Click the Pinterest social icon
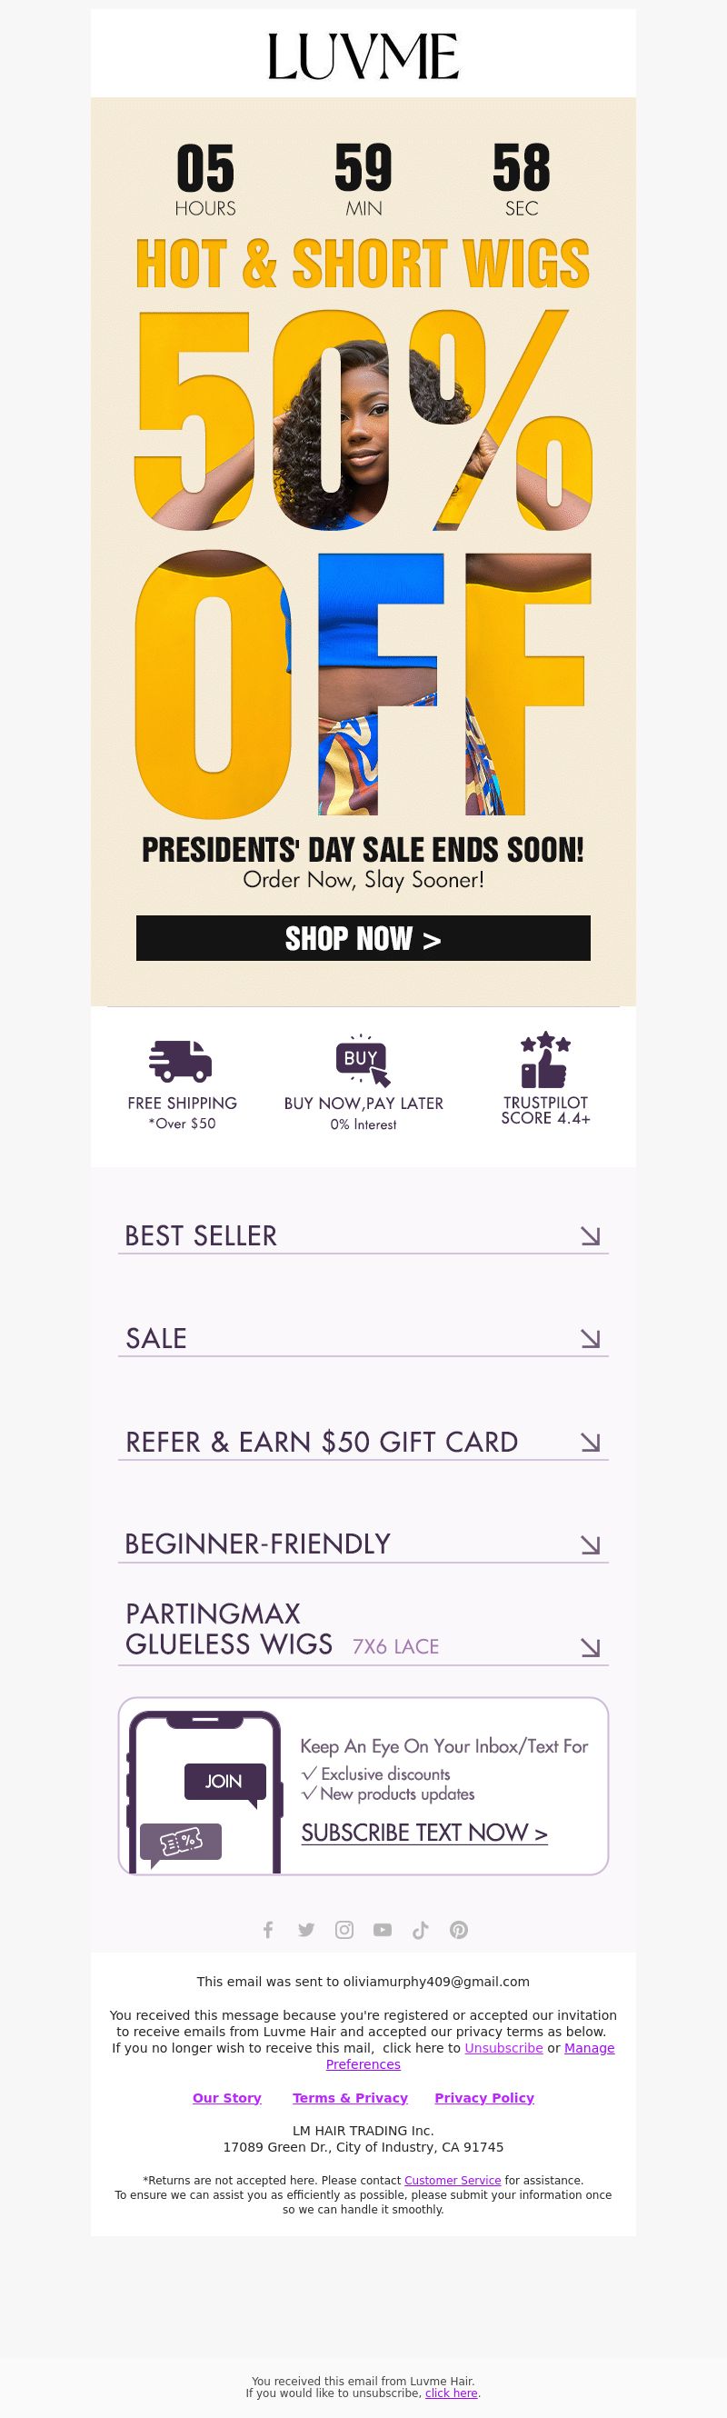The image size is (727, 2418). pos(459,1930)
